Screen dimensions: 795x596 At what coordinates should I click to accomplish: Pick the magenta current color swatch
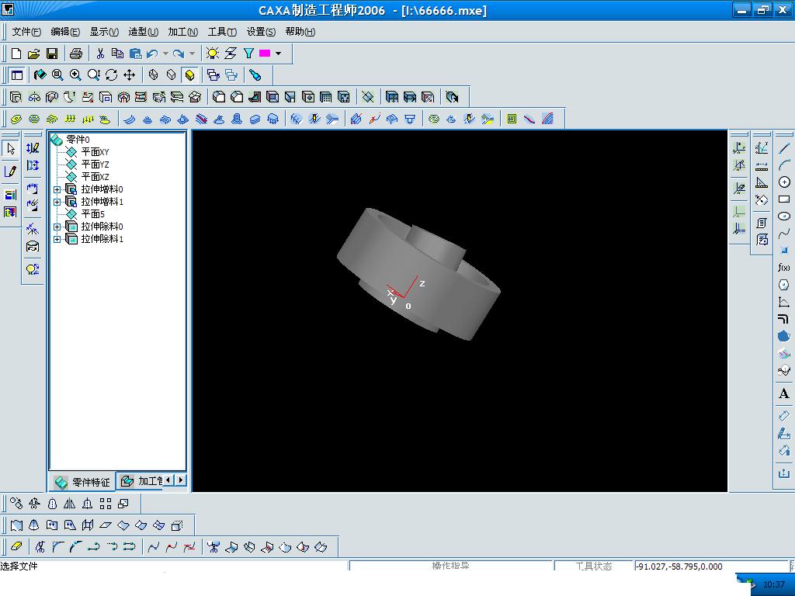[x=265, y=54]
